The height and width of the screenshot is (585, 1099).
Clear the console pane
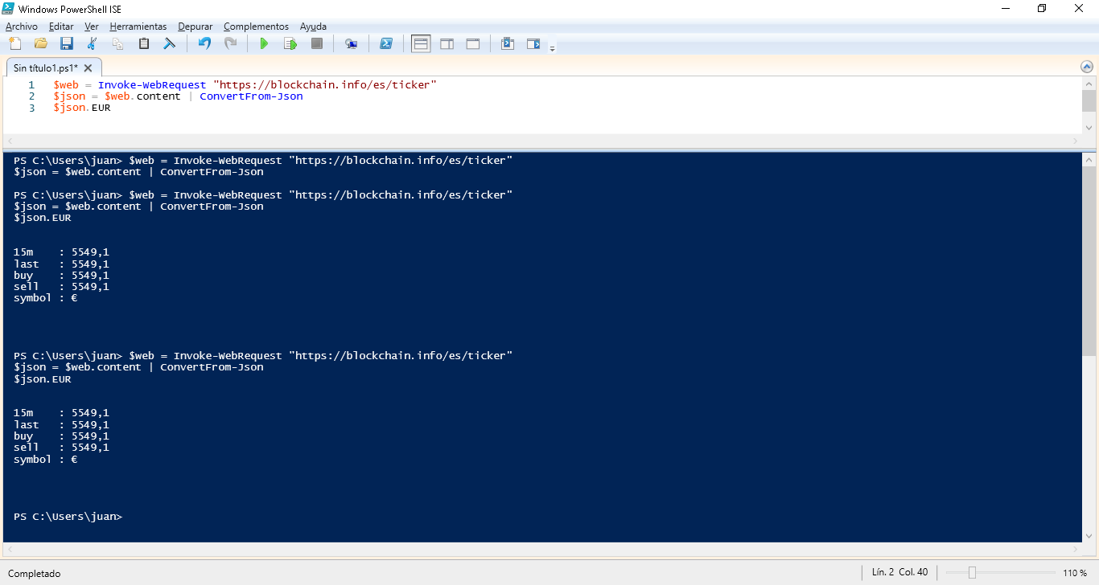(169, 43)
